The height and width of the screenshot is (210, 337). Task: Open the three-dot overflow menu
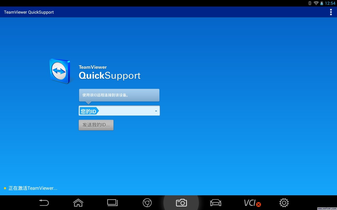(x=331, y=12)
